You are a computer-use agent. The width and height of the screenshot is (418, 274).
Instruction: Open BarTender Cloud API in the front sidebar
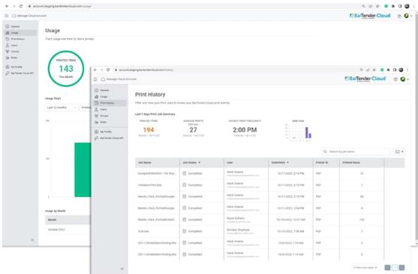click(x=109, y=138)
